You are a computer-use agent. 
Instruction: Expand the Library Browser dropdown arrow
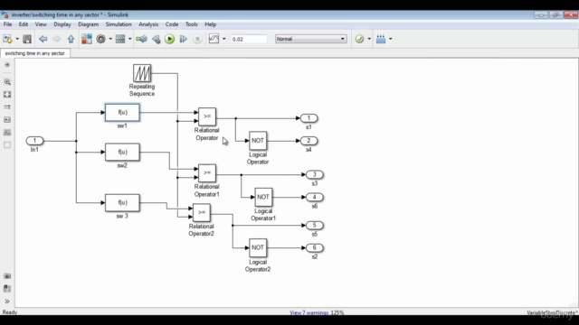tap(17, 39)
